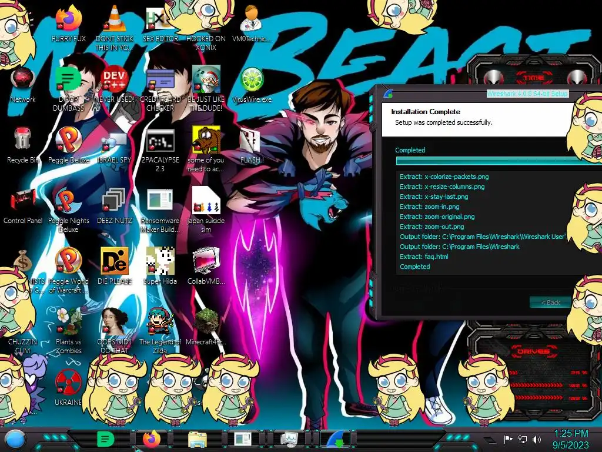The height and width of the screenshot is (452, 602).
Task: Open Firefox from the taskbar
Action: (x=152, y=439)
